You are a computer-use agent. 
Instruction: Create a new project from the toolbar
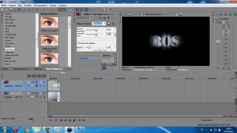3,10
